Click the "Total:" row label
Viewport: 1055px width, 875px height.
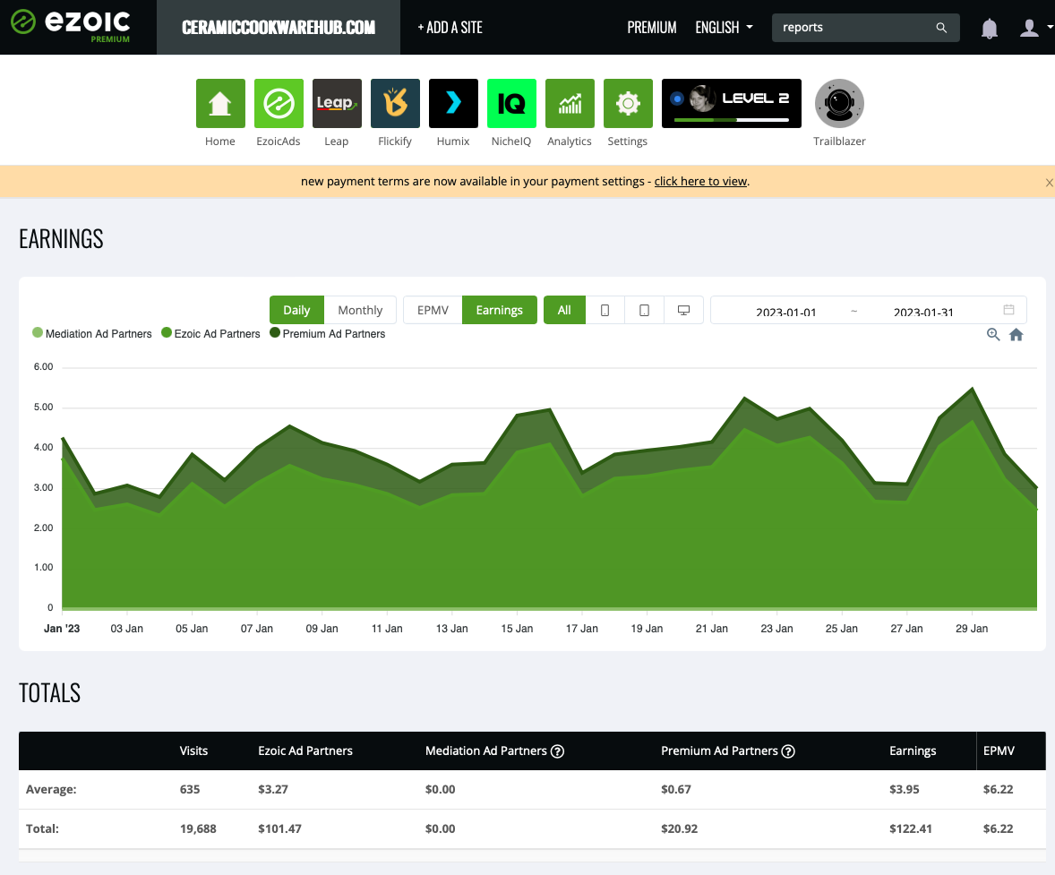[x=42, y=828]
